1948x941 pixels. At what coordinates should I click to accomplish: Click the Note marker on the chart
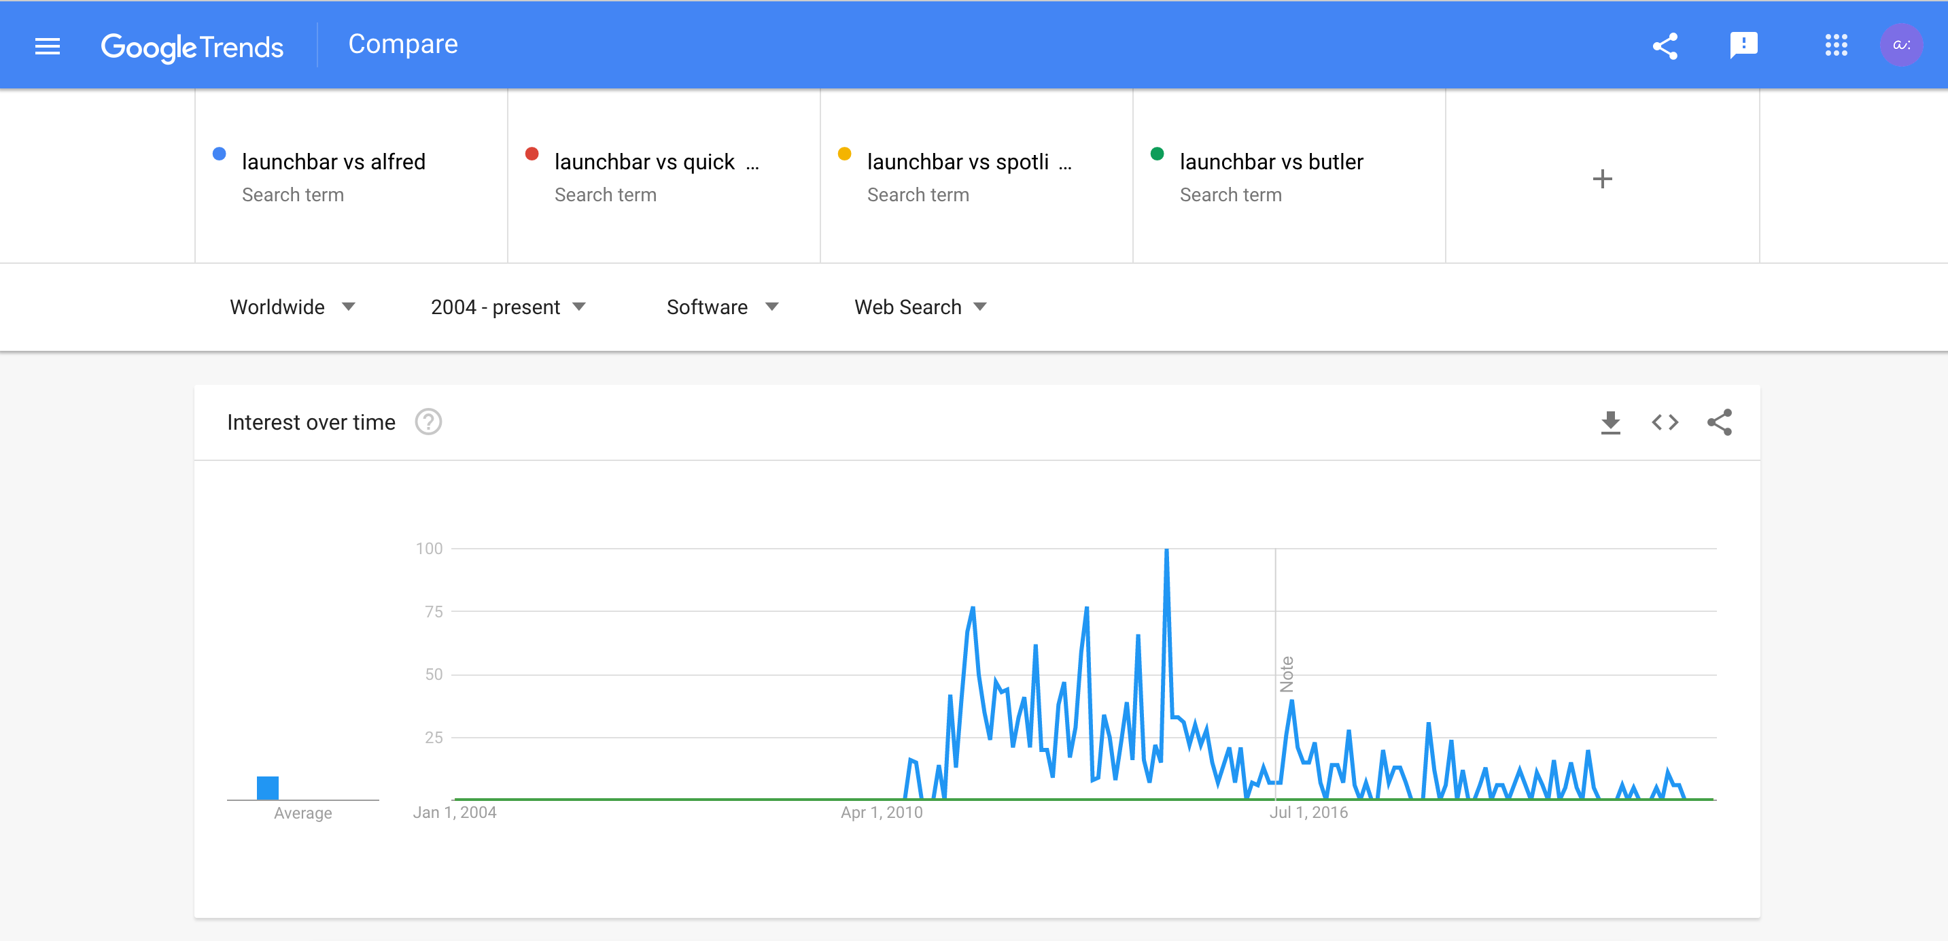[x=1286, y=674]
